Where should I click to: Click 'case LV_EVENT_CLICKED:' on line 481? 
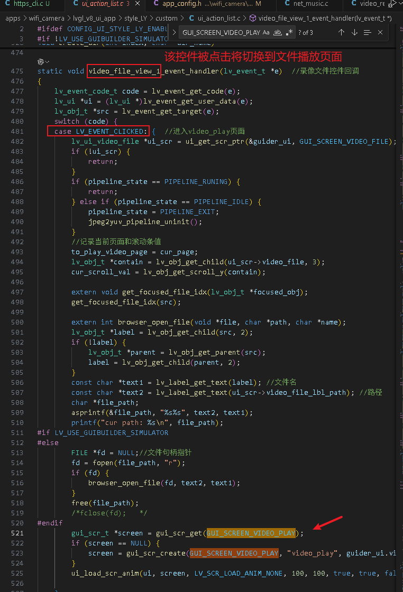[101, 132]
